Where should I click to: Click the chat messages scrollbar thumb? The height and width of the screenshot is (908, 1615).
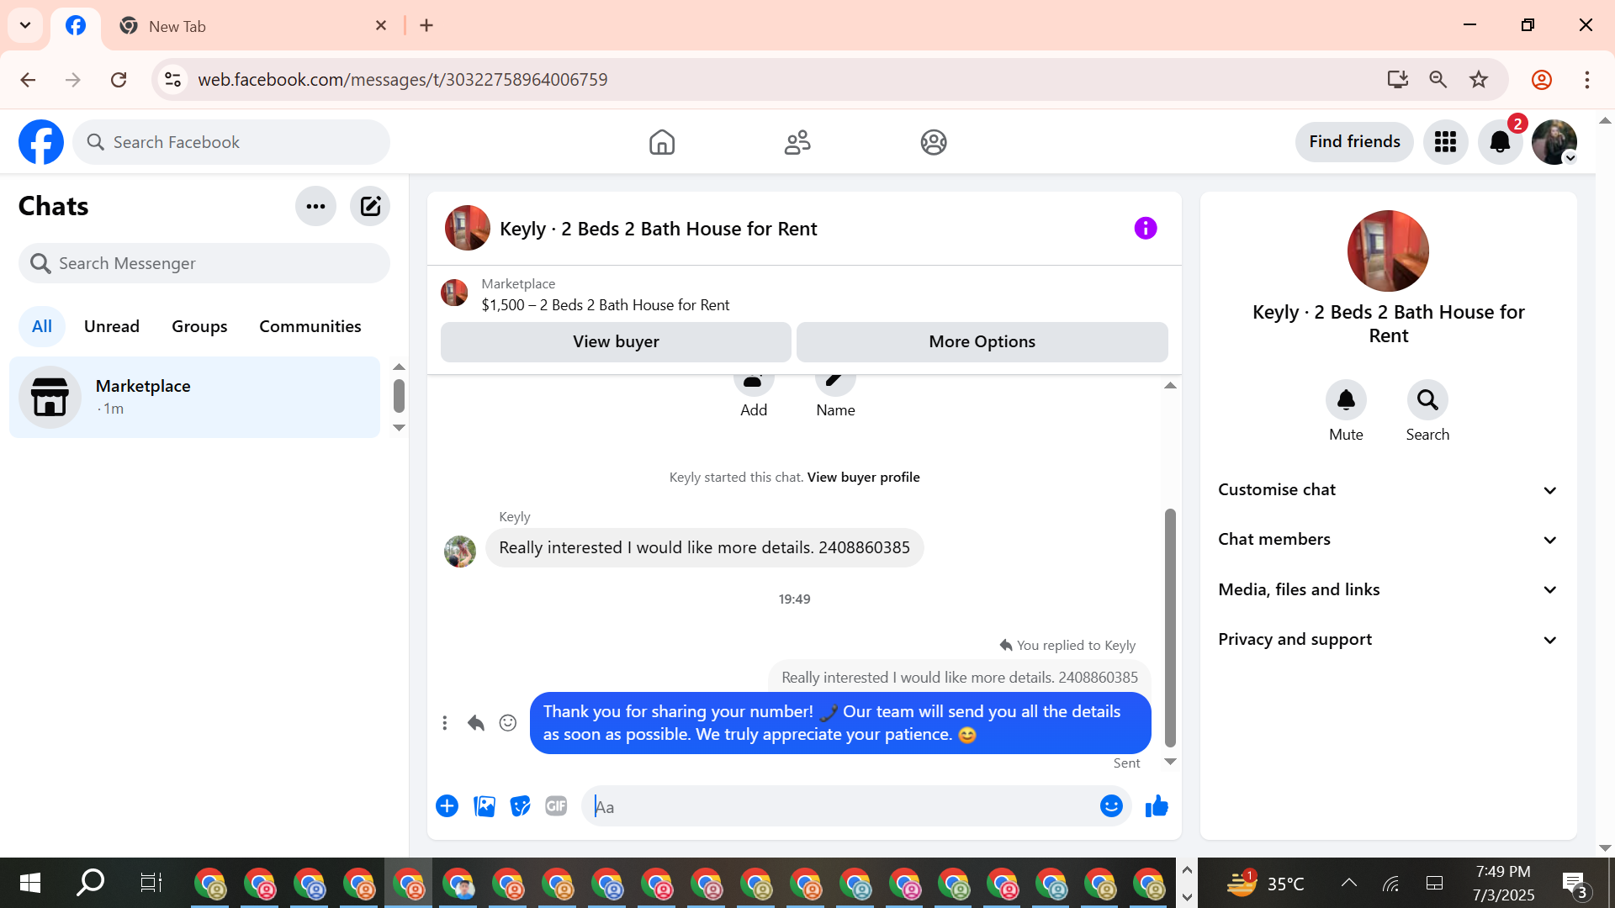pos(1169,626)
